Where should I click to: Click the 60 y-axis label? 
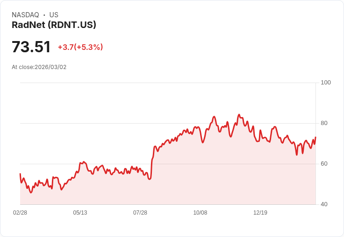[x=324, y=164]
